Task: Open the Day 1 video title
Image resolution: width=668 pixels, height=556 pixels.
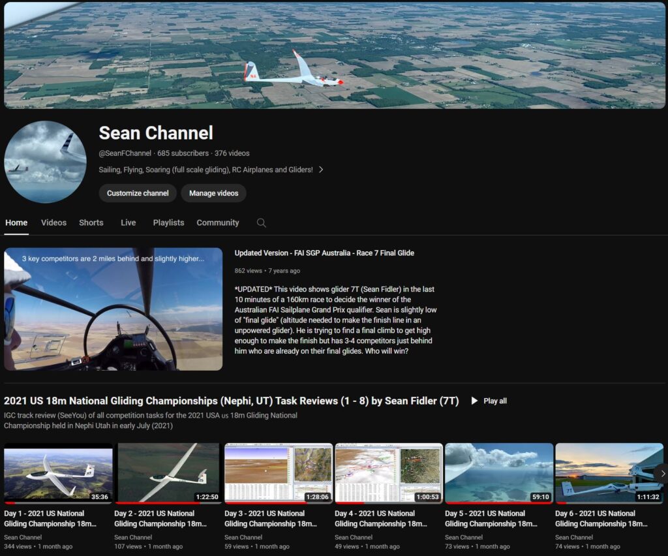Action: [x=50, y=519]
